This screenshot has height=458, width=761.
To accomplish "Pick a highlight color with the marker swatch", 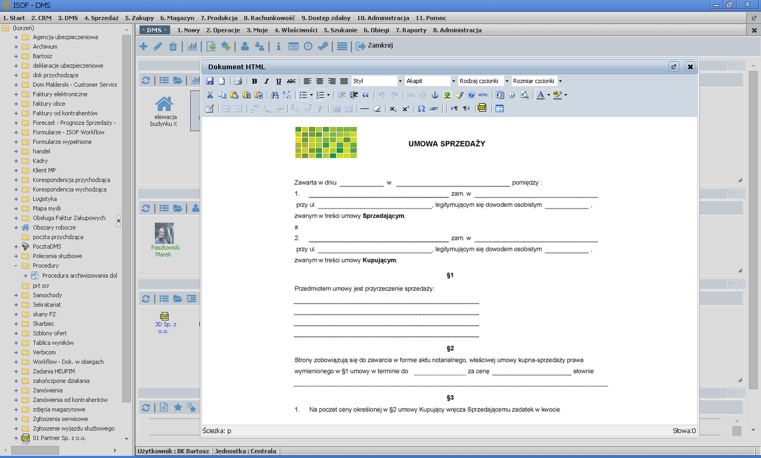I will pyautogui.click(x=557, y=95).
